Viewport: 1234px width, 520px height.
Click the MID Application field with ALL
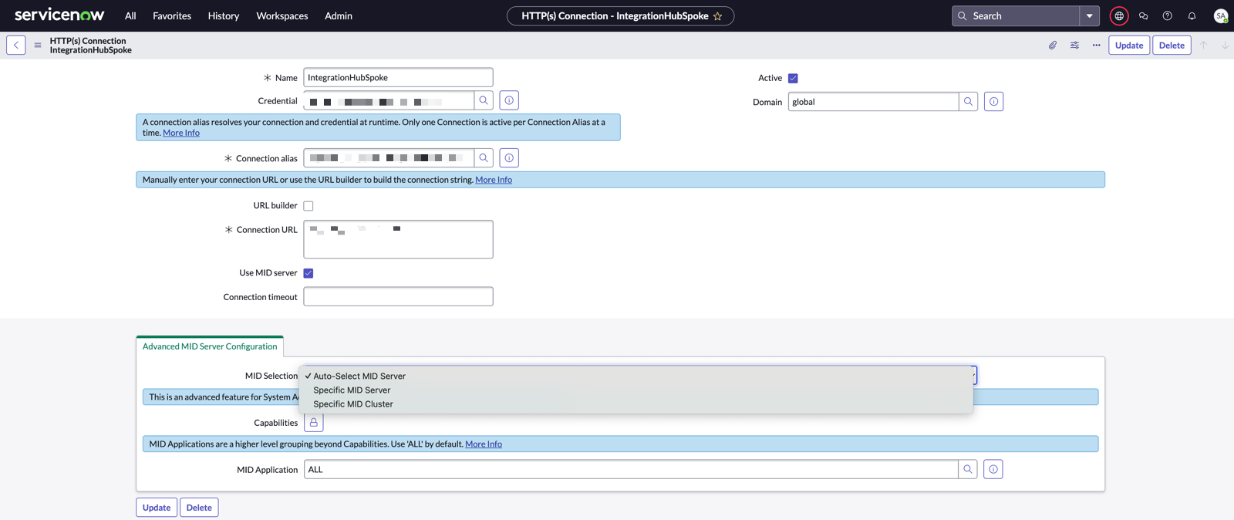[631, 469]
